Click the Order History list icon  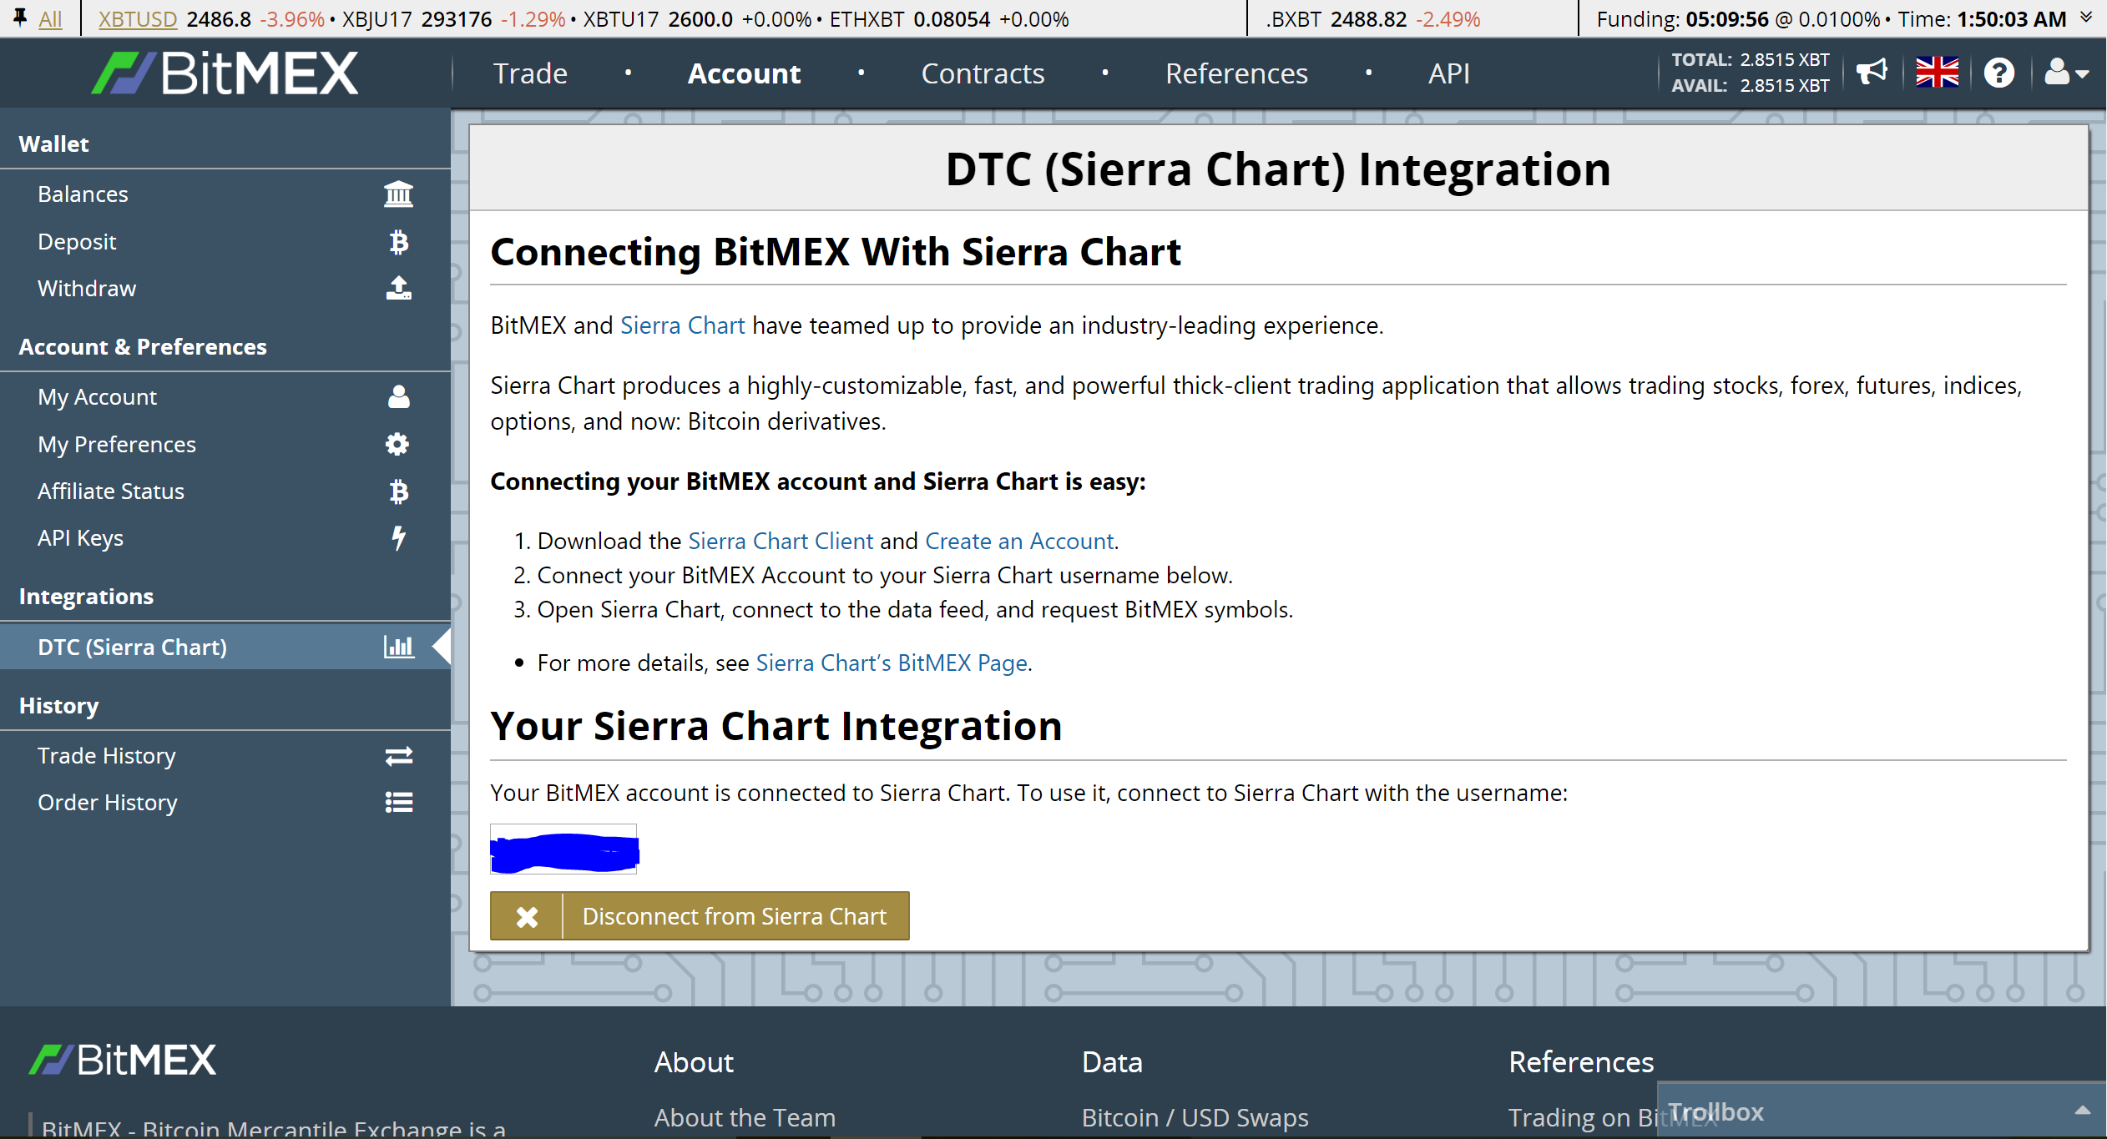[x=398, y=803]
